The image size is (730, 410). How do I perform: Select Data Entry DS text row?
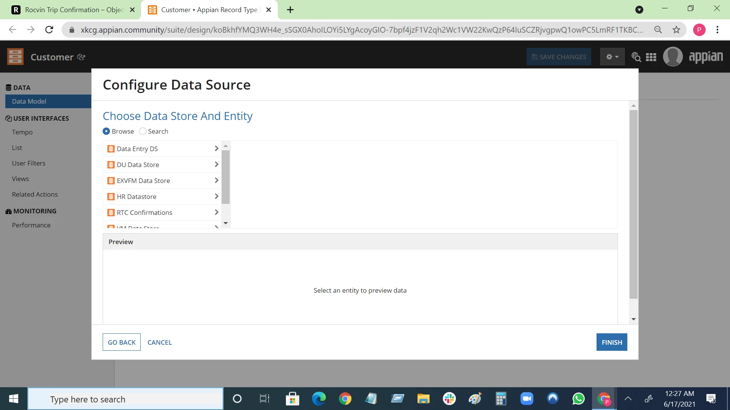click(162, 149)
